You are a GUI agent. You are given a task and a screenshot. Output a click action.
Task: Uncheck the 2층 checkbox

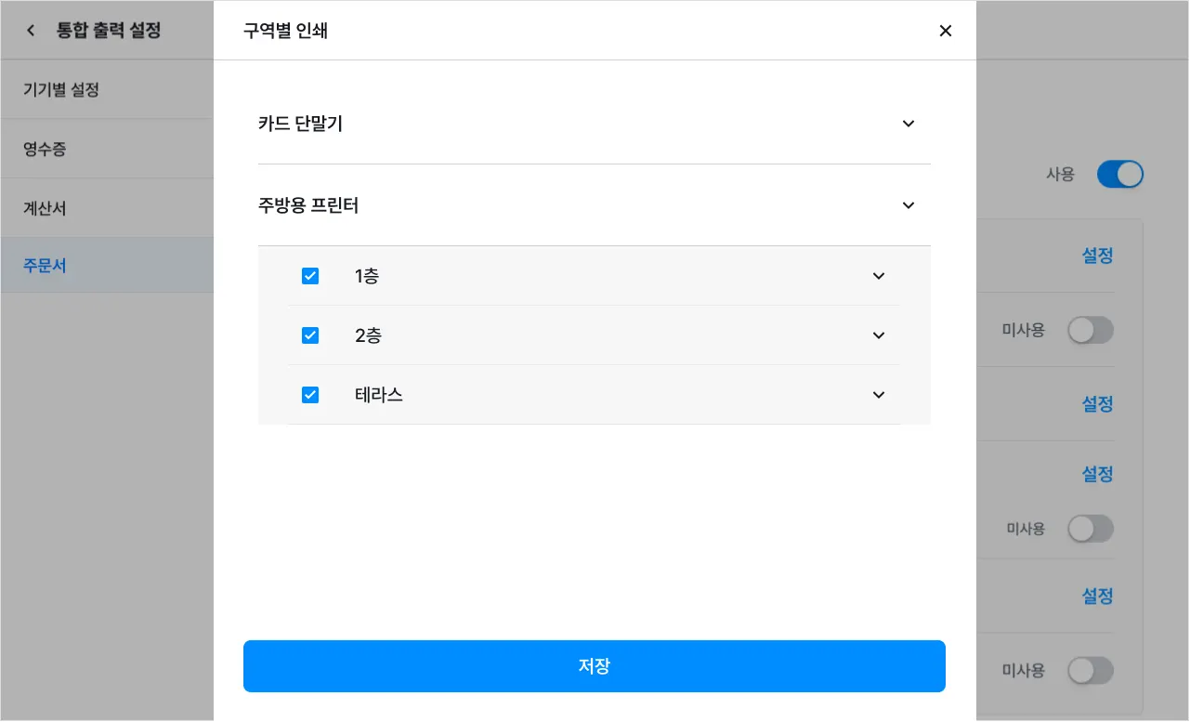coord(310,335)
